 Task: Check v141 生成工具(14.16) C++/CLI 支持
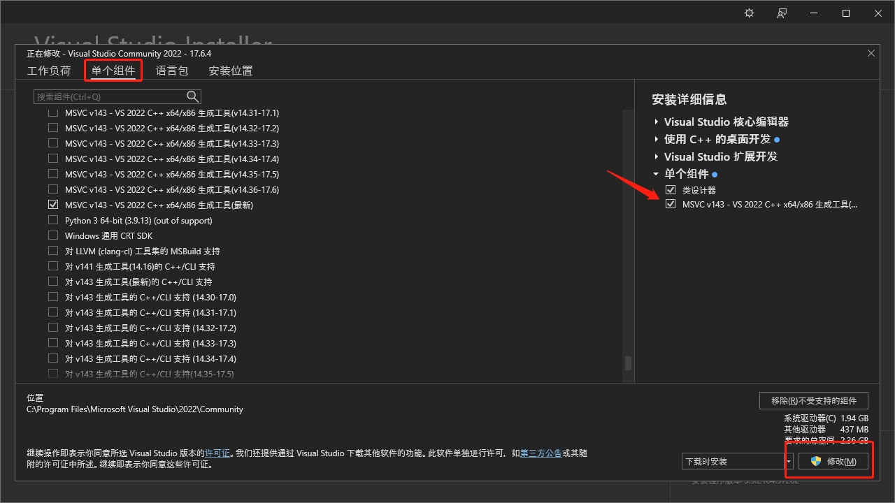pos(53,267)
